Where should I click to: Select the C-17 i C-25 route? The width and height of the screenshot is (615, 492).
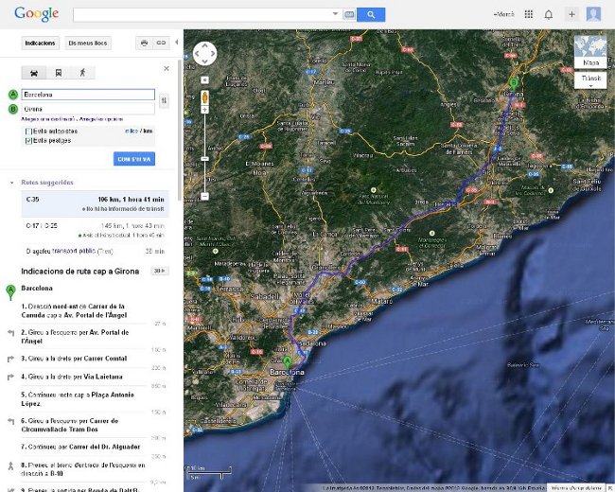tap(95, 230)
